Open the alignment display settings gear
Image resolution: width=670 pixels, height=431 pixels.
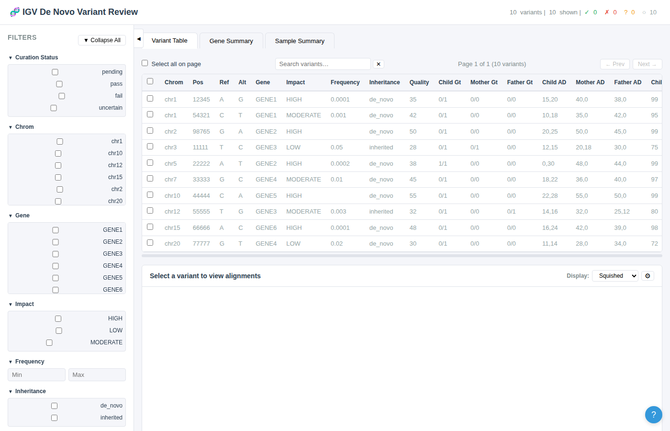coord(648,276)
